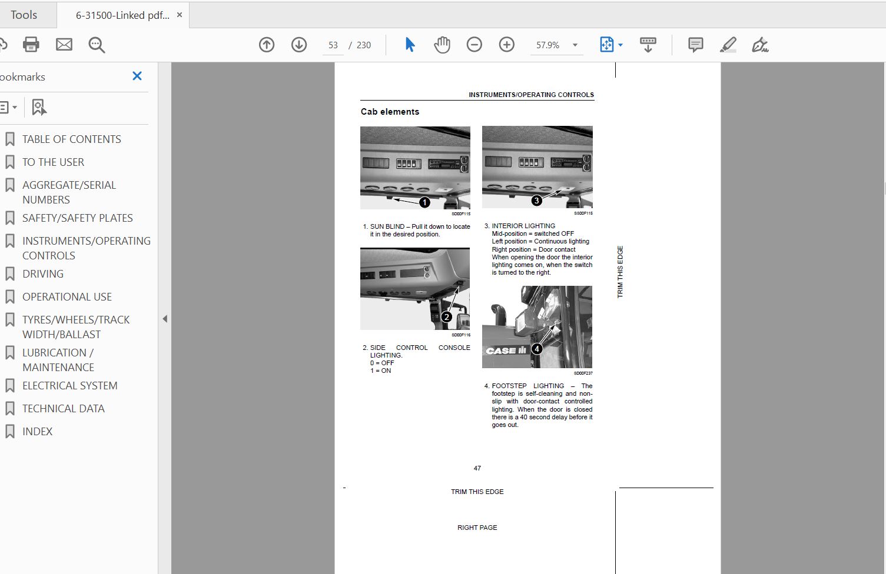Click the bookmark icon beside ELECTRICAL SYSTEM
886x574 pixels.
tap(10, 386)
